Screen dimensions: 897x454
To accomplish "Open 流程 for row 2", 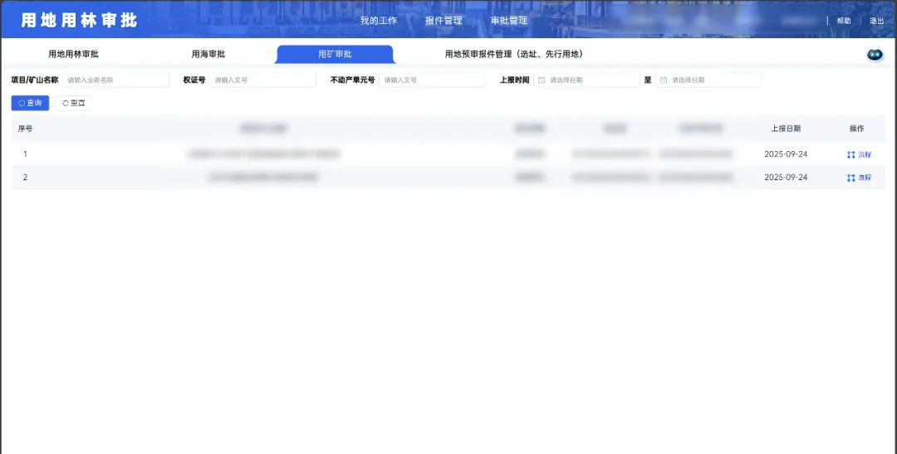I will click(860, 178).
